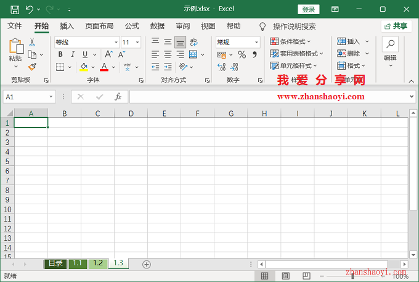Image resolution: width=419 pixels, height=282 pixels.
Task: Save the workbook with the floppy icon
Action: pyautogui.click(x=15, y=10)
